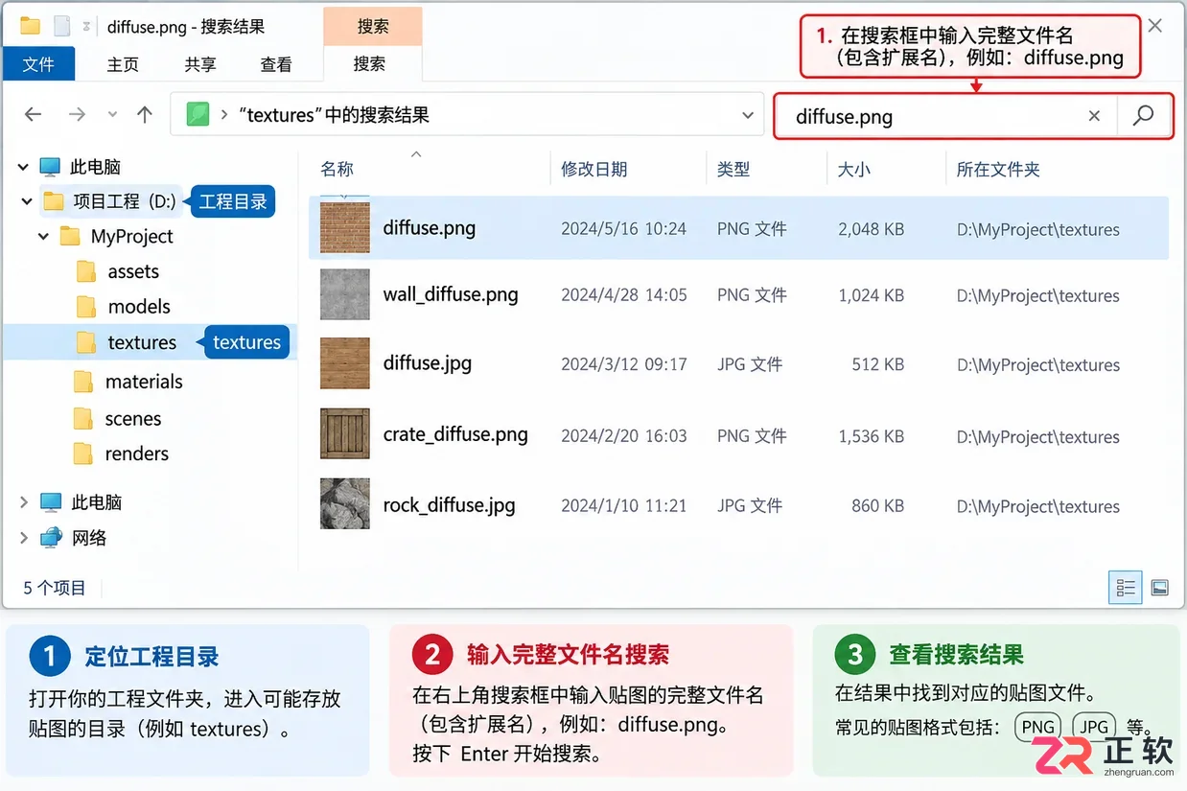Expand the address bar history dropdown
The height and width of the screenshot is (791, 1187).
(748, 116)
